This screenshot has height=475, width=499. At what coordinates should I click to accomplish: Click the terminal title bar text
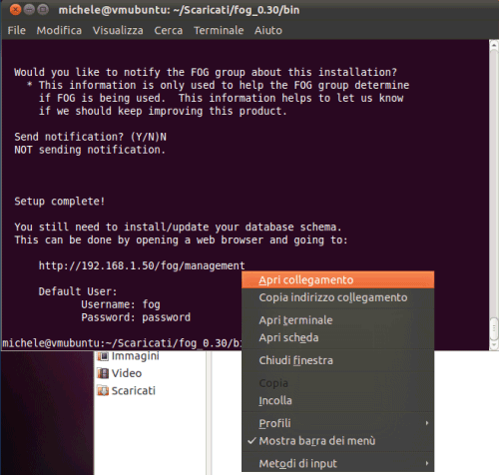179,10
